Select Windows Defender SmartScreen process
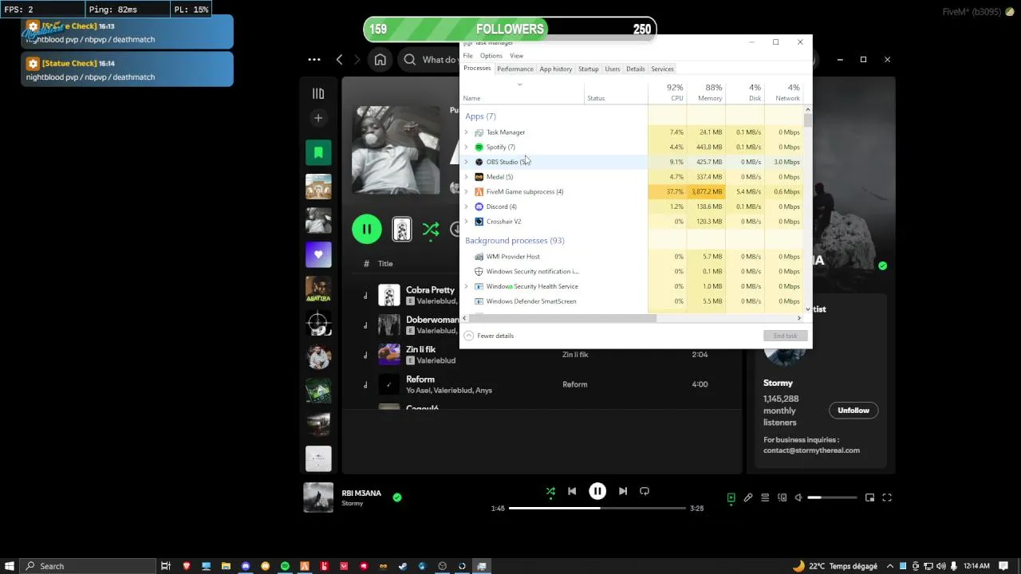 click(x=531, y=301)
